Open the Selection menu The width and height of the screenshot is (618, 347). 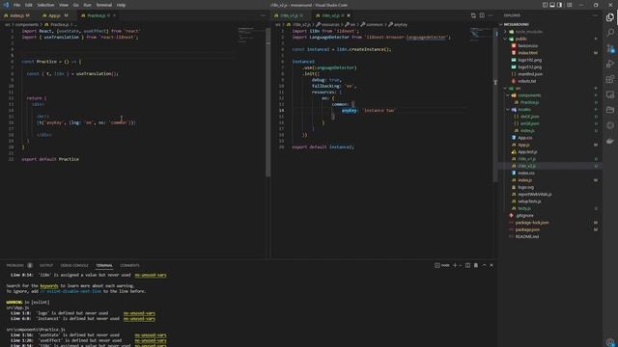[x=45, y=5]
